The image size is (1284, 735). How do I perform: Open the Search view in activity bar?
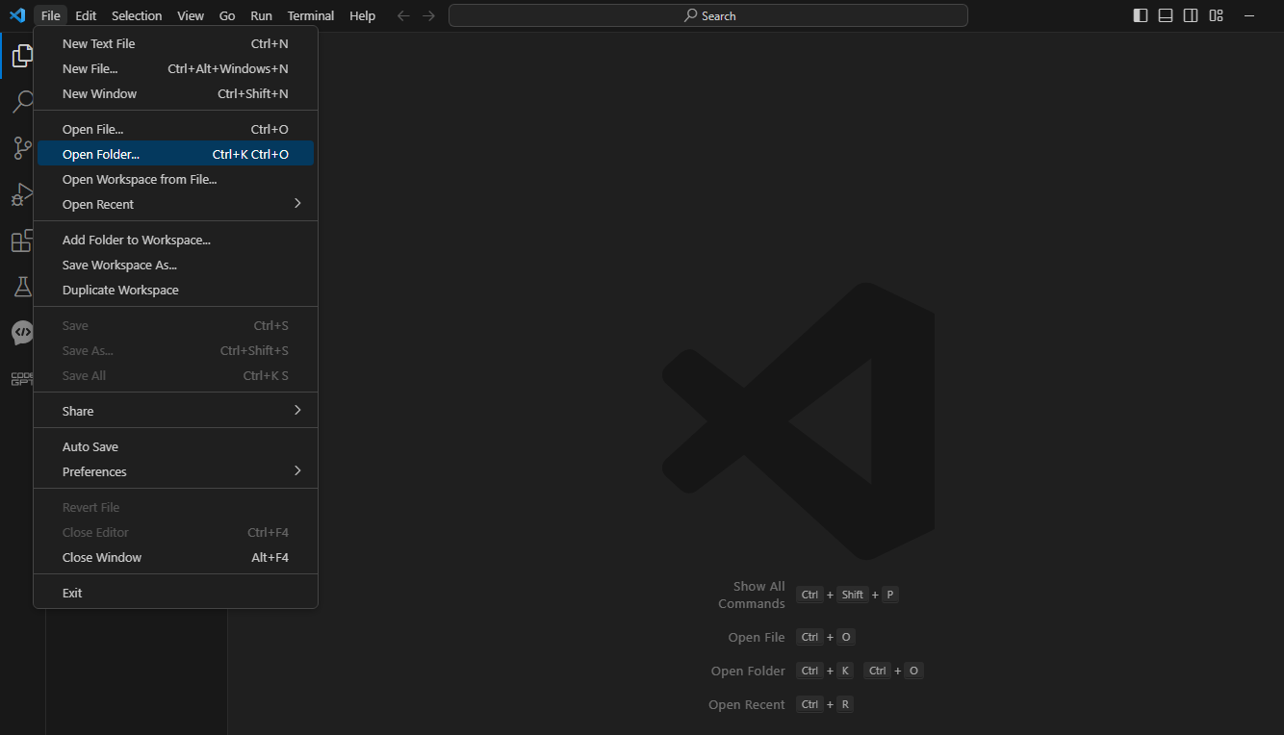[x=22, y=101]
